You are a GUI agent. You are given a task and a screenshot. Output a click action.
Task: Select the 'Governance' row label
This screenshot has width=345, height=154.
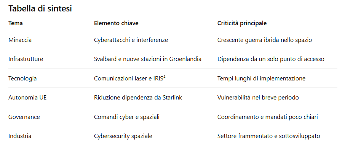point(24,117)
